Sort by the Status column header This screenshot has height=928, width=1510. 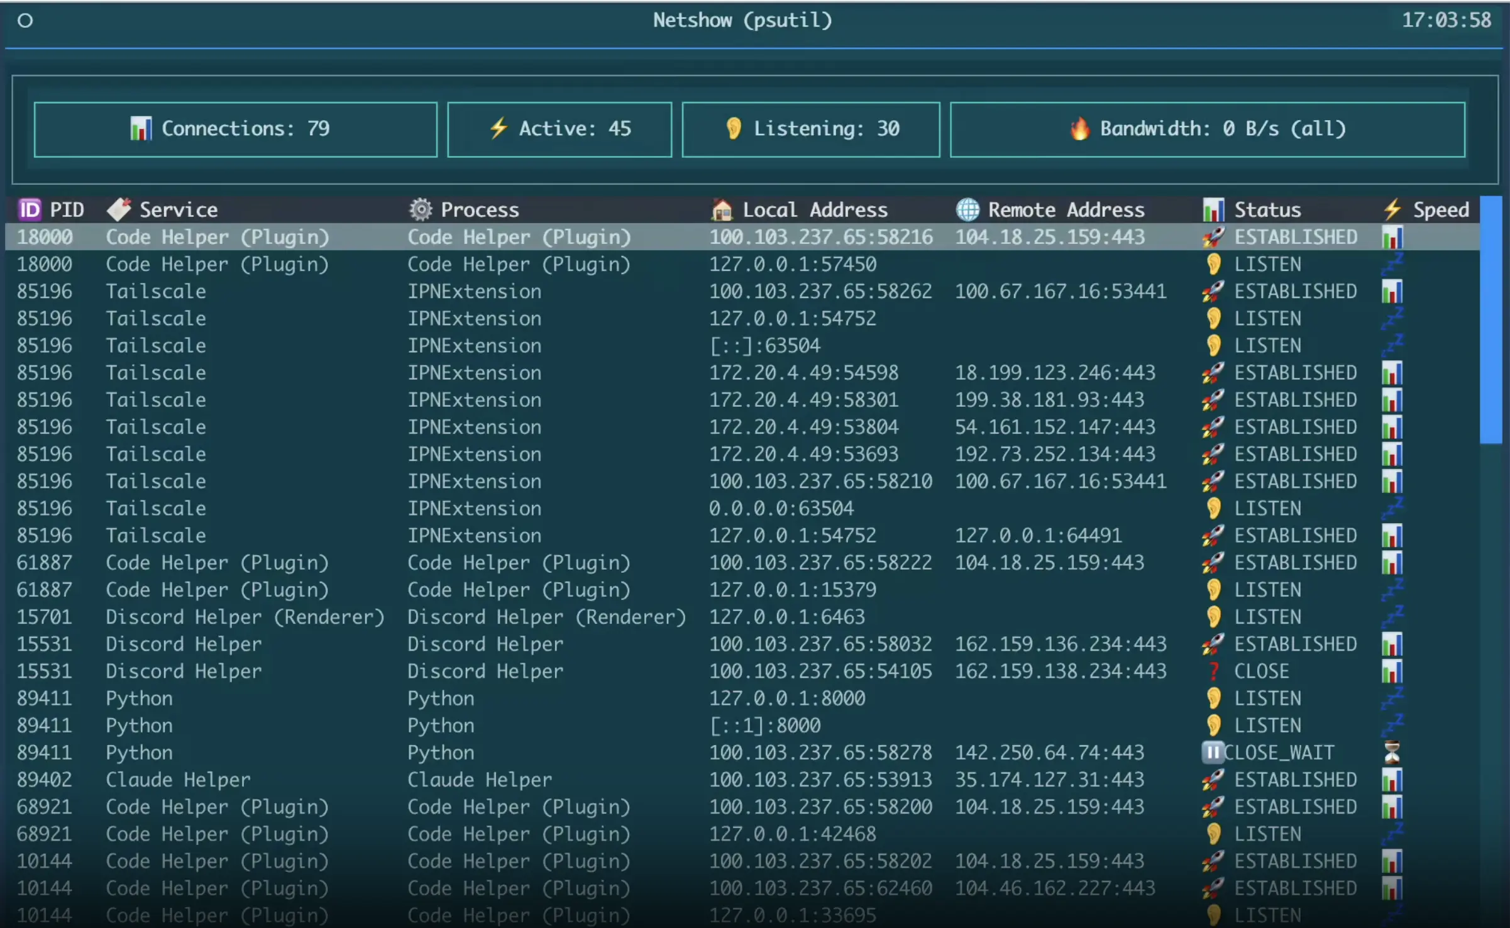1267,210
